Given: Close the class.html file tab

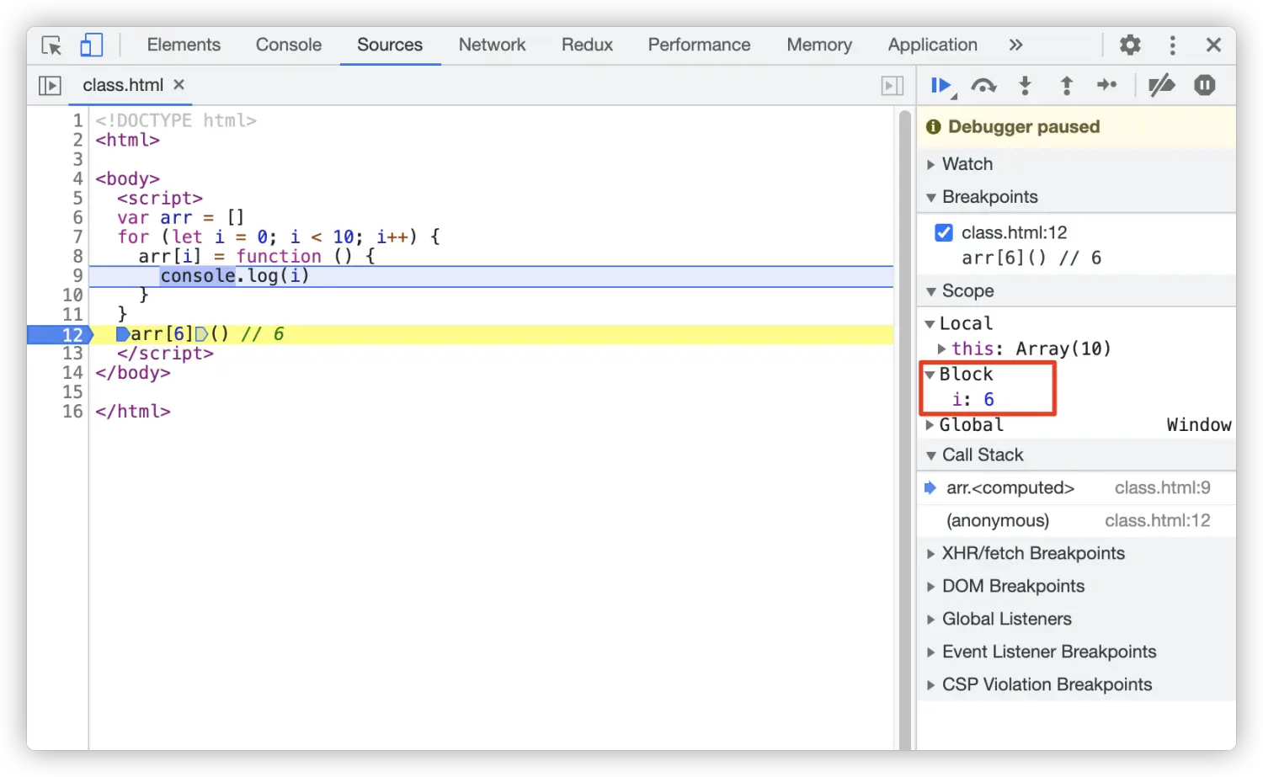Looking at the screenshot, I should tap(179, 84).
